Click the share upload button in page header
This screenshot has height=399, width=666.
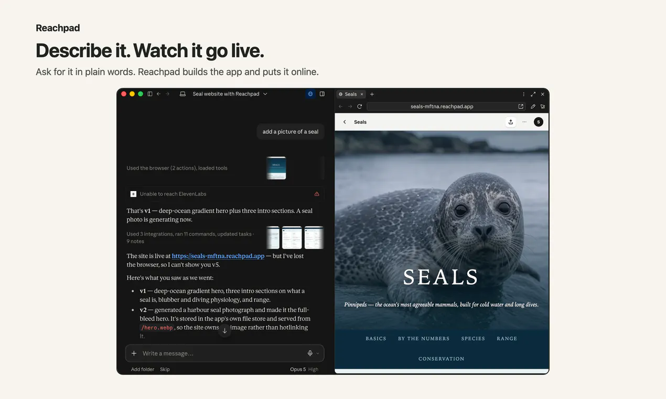(511, 122)
